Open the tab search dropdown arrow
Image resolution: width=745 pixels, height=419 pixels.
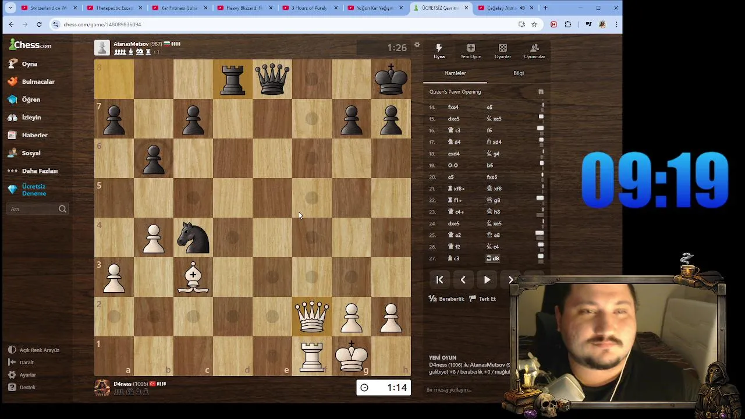pyautogui.click(x=10, y=8)
